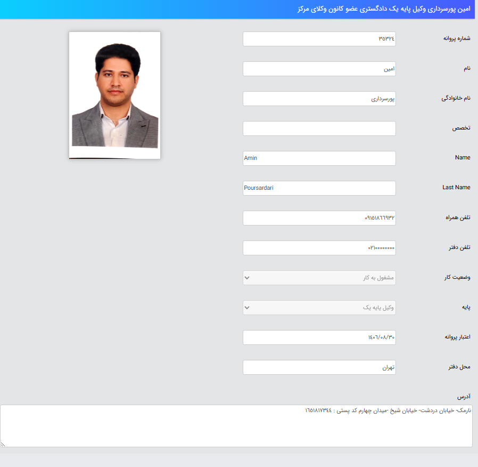Expand the پایه dropdown showing وکیل پایه یک
Screen dimensions: 478x467
[x=319, y=308]
